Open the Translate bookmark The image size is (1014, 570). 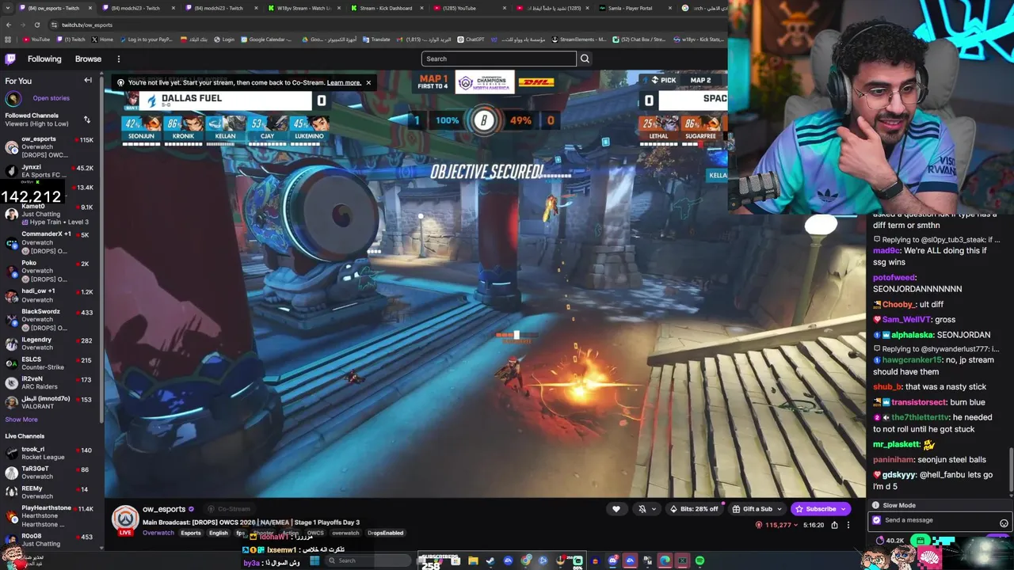376,40
